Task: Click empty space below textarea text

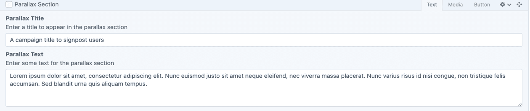Action: click(264, 97)
